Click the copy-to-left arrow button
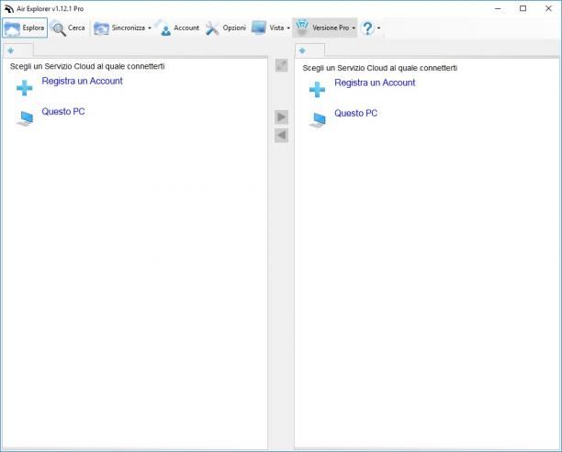 [281, 136]
